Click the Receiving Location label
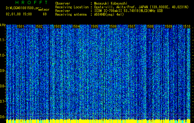The image size is (194, 123). click(x=72, y=7)
